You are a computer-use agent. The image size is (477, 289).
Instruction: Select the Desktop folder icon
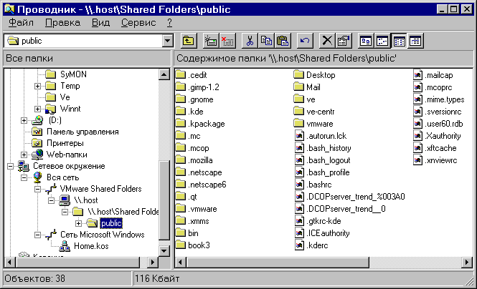[299, 74]
